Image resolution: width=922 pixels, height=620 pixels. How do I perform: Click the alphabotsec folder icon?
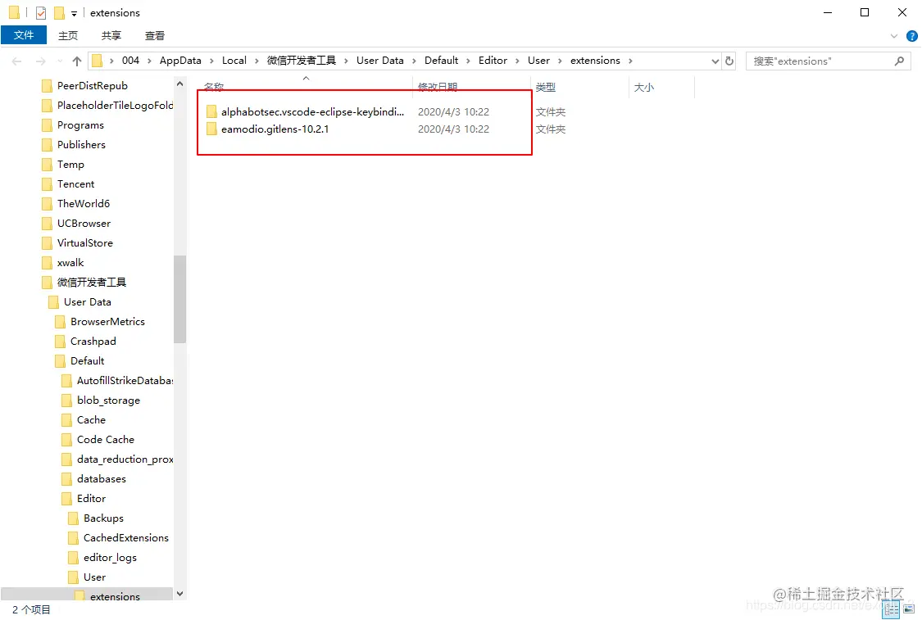coord(211,111)
